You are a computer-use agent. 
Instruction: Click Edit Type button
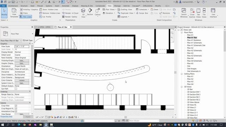[x=28, y=41]
